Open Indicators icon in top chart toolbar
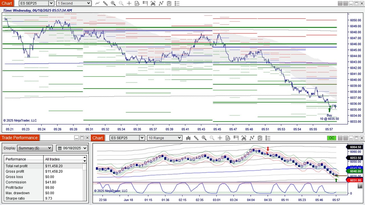Screen dimensions: 365x205 [161, 3]
